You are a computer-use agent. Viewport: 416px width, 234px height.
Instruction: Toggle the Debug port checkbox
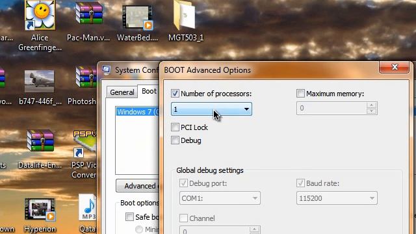click(x=183, y=183)
